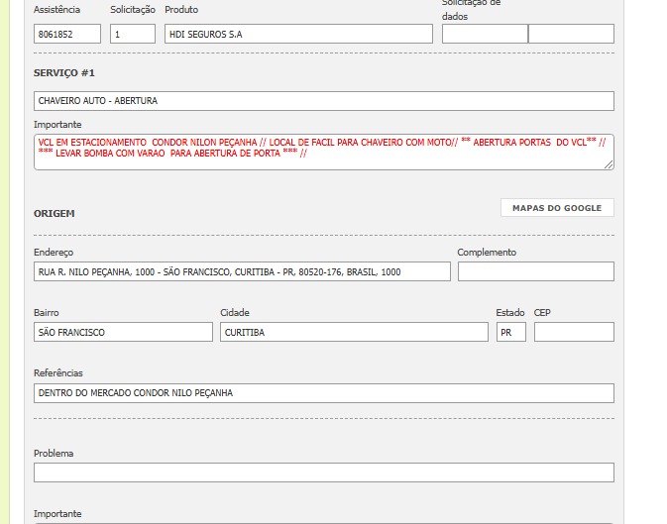Viewport: 667px width, 524px height.
Task: Focus the first Solicitação de dados field
Action: point(485,34)
